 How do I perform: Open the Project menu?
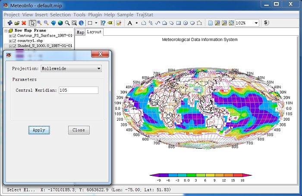pos(12,15)
